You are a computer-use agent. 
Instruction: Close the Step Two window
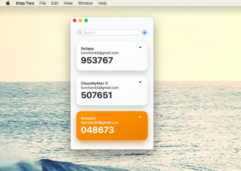tap(75, 20)
